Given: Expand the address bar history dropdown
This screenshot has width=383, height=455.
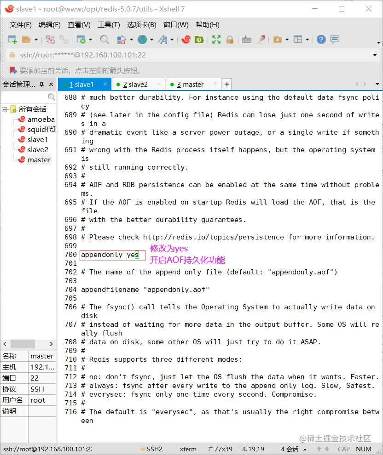Looking at the screenshot, I should click(x=375, y=55).
